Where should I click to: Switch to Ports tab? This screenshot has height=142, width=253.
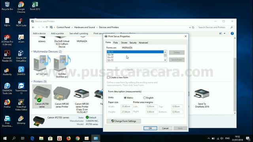pos(115,43)
